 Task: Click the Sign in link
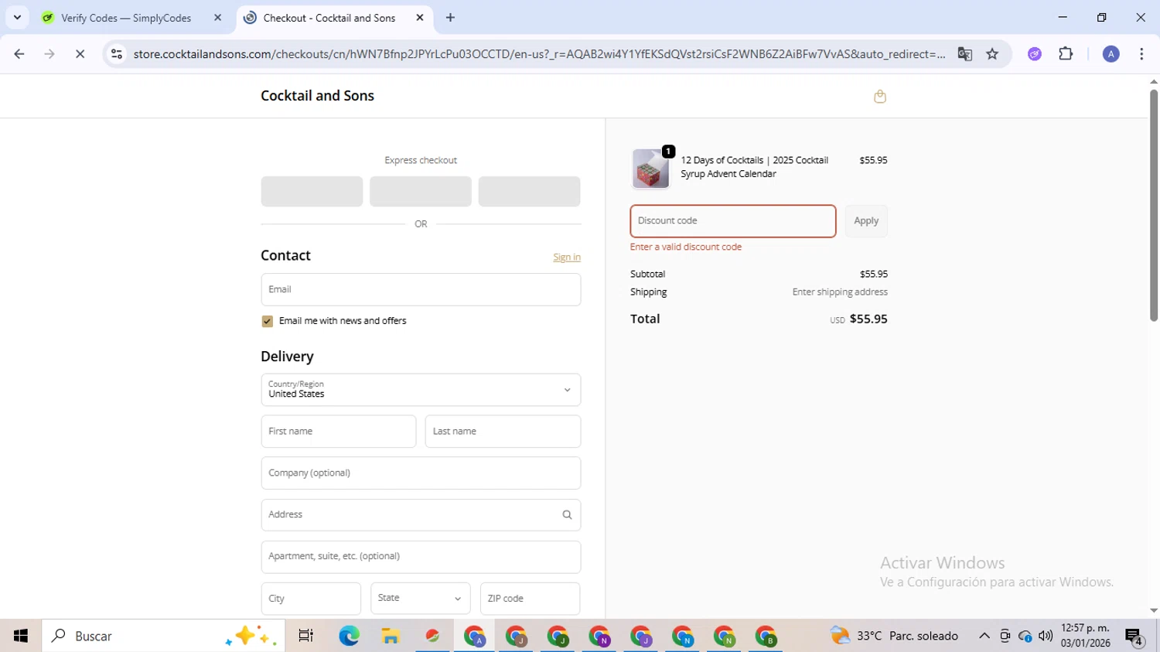coord(567,257)
